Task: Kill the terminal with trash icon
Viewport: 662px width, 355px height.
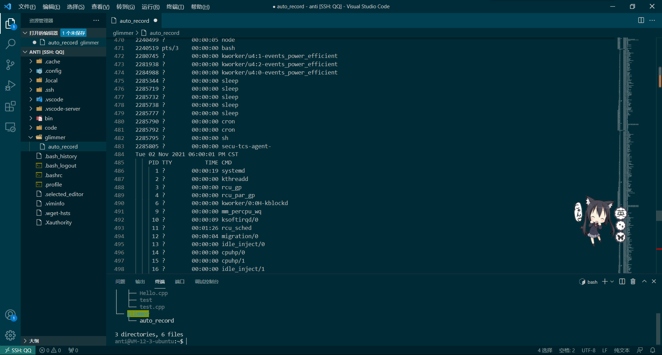Action: [633, 282]
